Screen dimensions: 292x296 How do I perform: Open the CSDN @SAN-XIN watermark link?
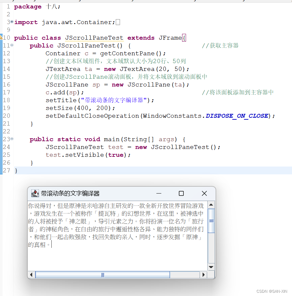pyautogui.click(x=272, y=291)
